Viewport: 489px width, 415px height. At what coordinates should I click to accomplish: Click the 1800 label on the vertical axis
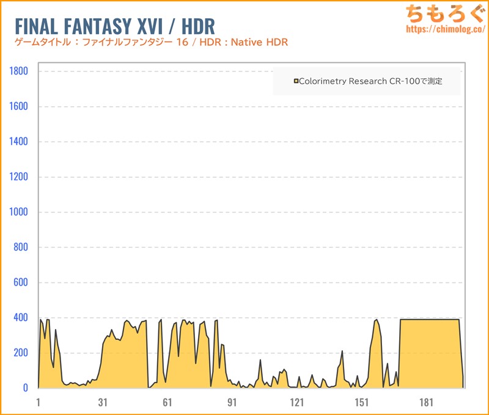[x=18, y=71]
